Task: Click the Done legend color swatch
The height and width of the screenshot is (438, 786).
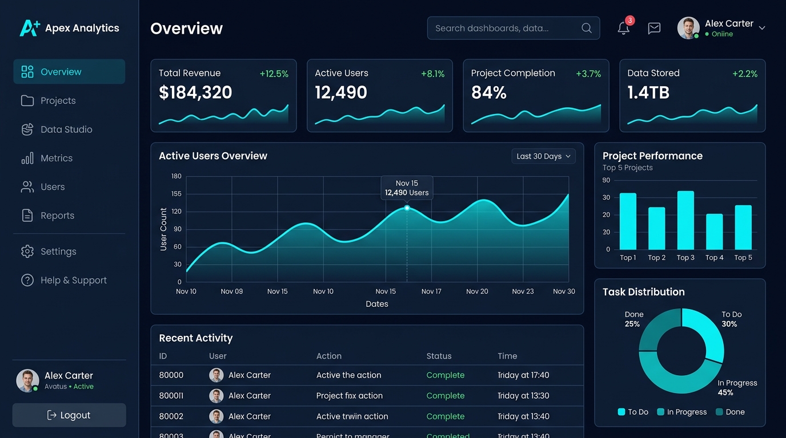Action: click(x=719, y=412)
